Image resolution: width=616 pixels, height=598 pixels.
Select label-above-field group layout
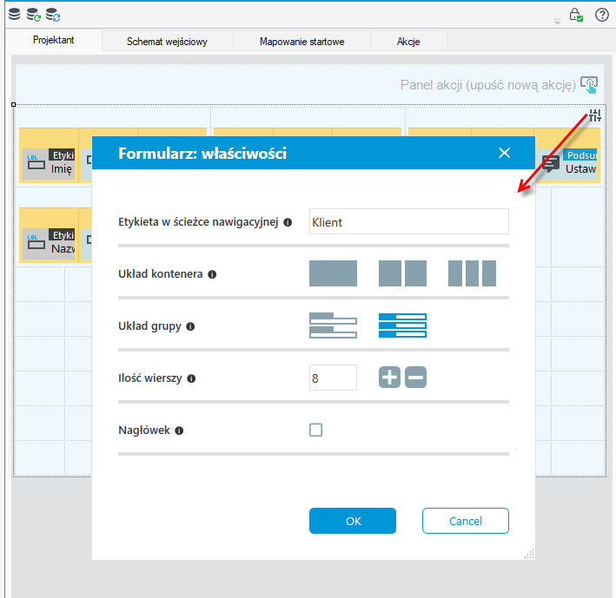333,325
